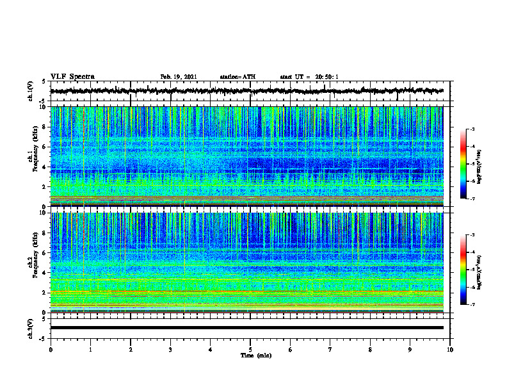Click the "-7" tick on ch.2 color bar
This screenshot has width=507, height=392.
[472, 305]
